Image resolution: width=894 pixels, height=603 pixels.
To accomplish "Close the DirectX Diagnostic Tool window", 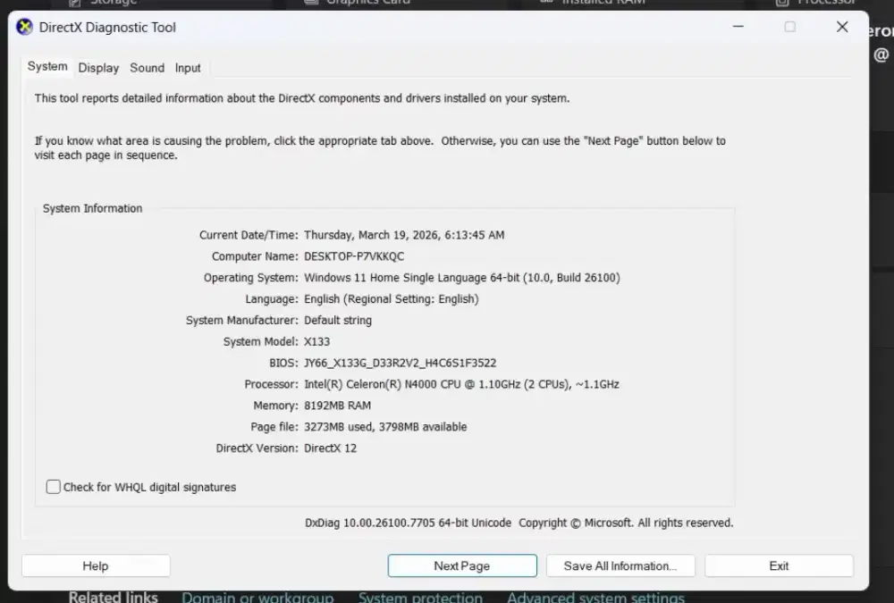I will click(x=841, y=27).
